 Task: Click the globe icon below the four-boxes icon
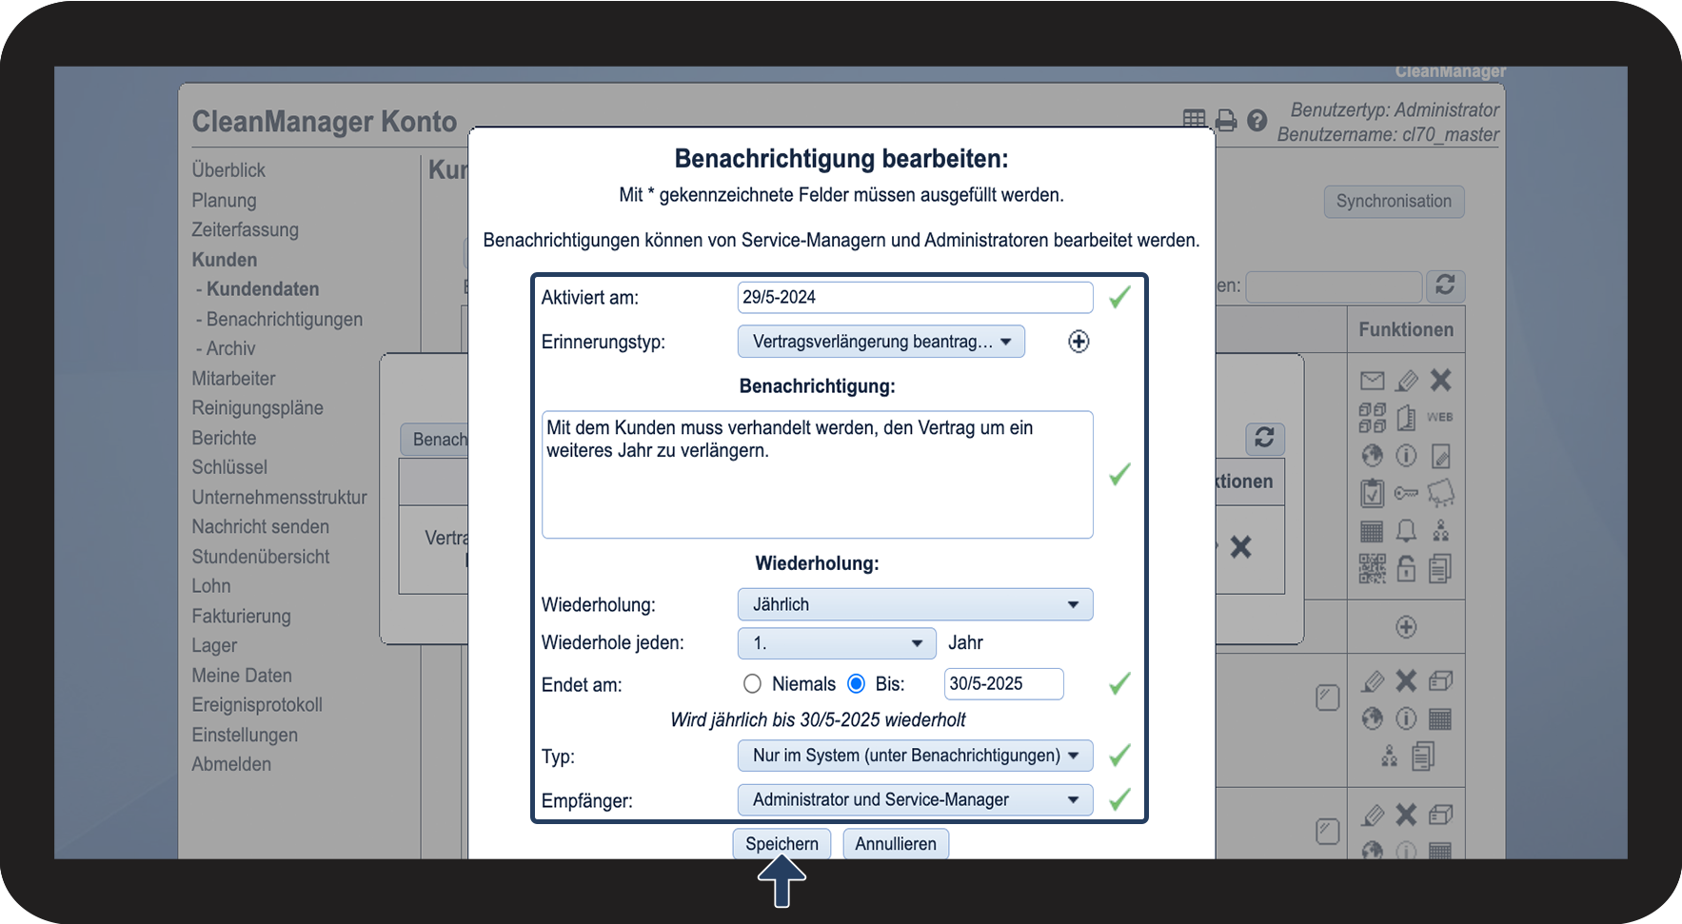[1372, 456]
